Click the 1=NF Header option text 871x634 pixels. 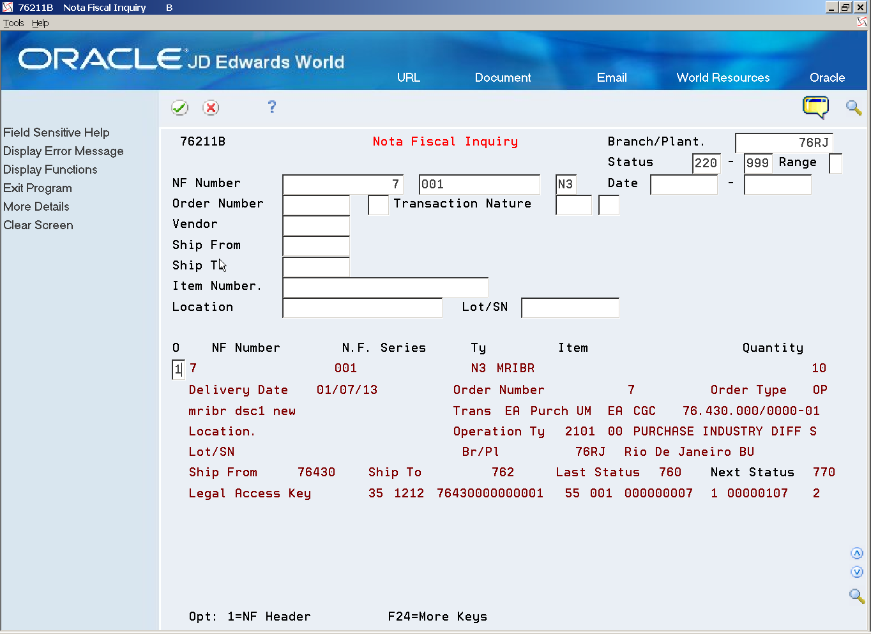(269, 616)
